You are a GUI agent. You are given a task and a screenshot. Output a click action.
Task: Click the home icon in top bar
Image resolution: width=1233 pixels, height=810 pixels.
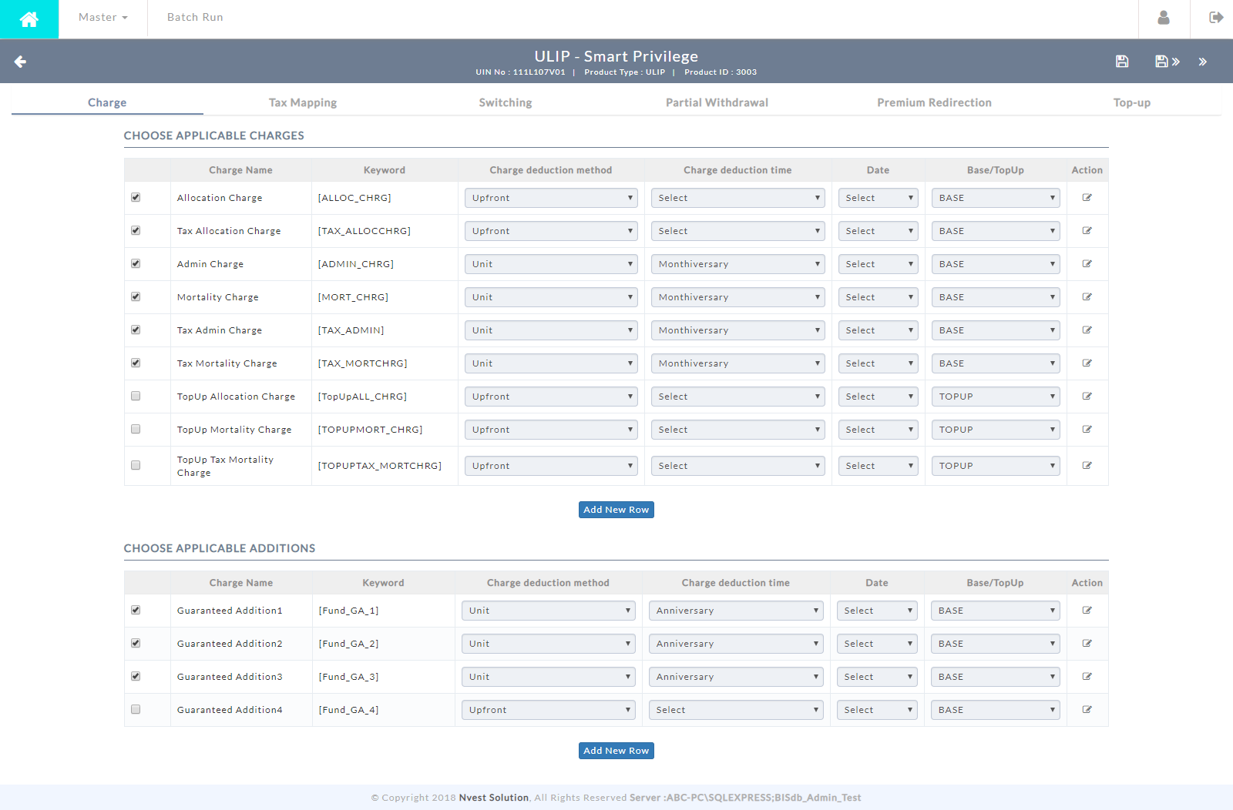29,19
